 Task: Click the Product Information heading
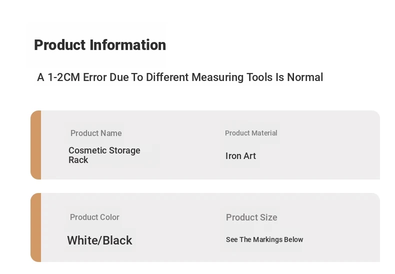click(x=100, y=45)
